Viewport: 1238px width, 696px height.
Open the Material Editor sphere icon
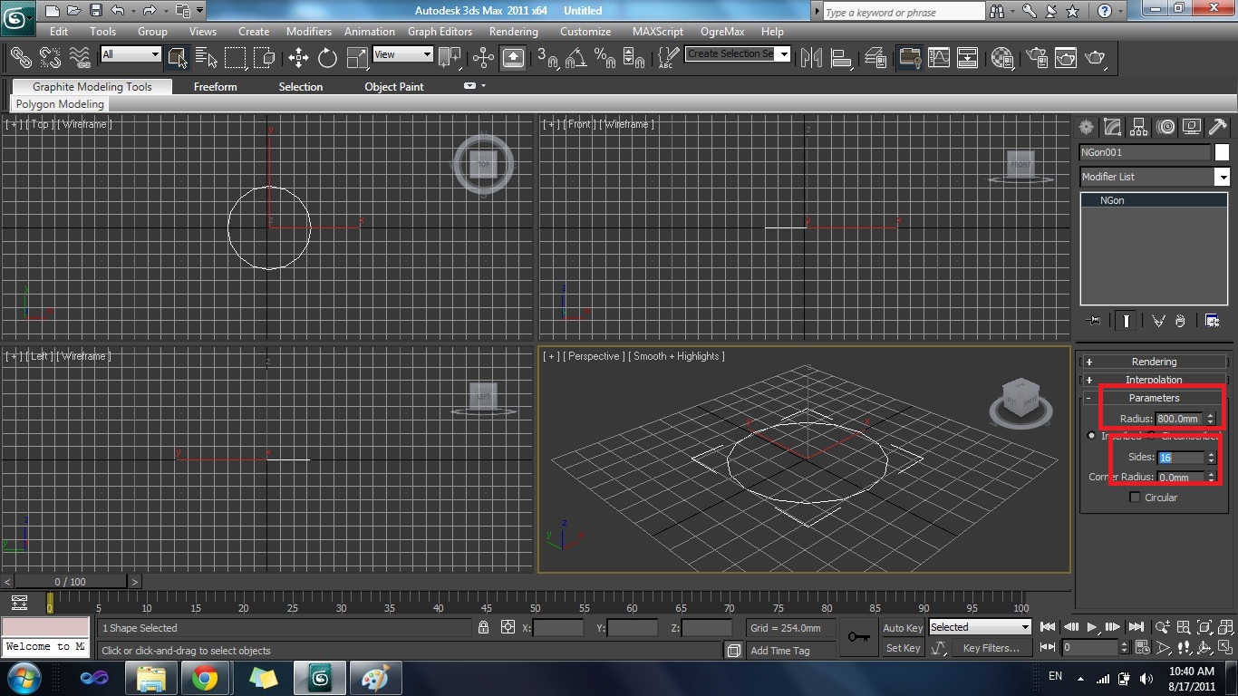(x=1001, y=58)
